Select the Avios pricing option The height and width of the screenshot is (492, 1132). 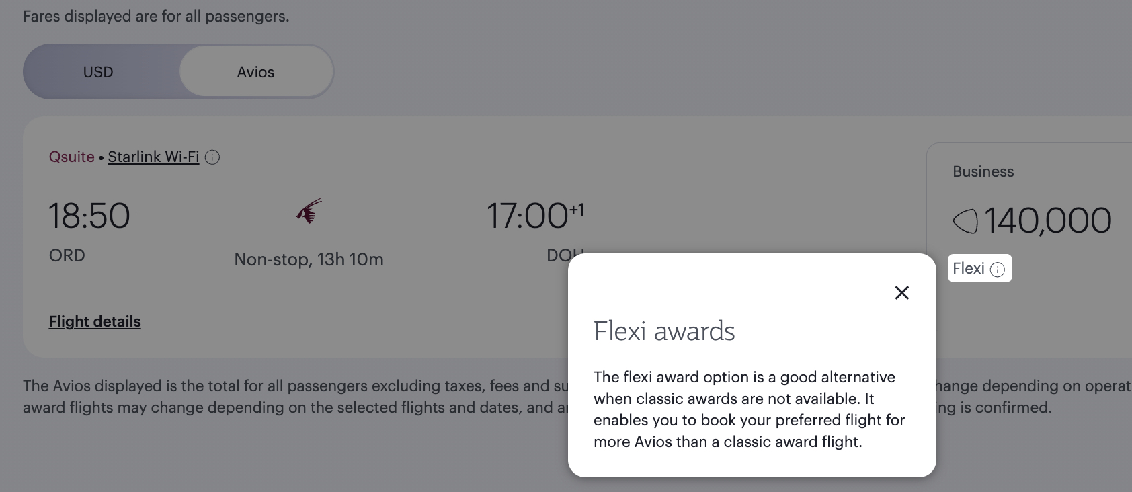point(255,71)
